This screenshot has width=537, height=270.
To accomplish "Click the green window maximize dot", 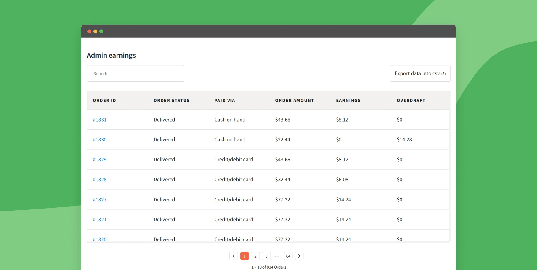I will (101, 31).
